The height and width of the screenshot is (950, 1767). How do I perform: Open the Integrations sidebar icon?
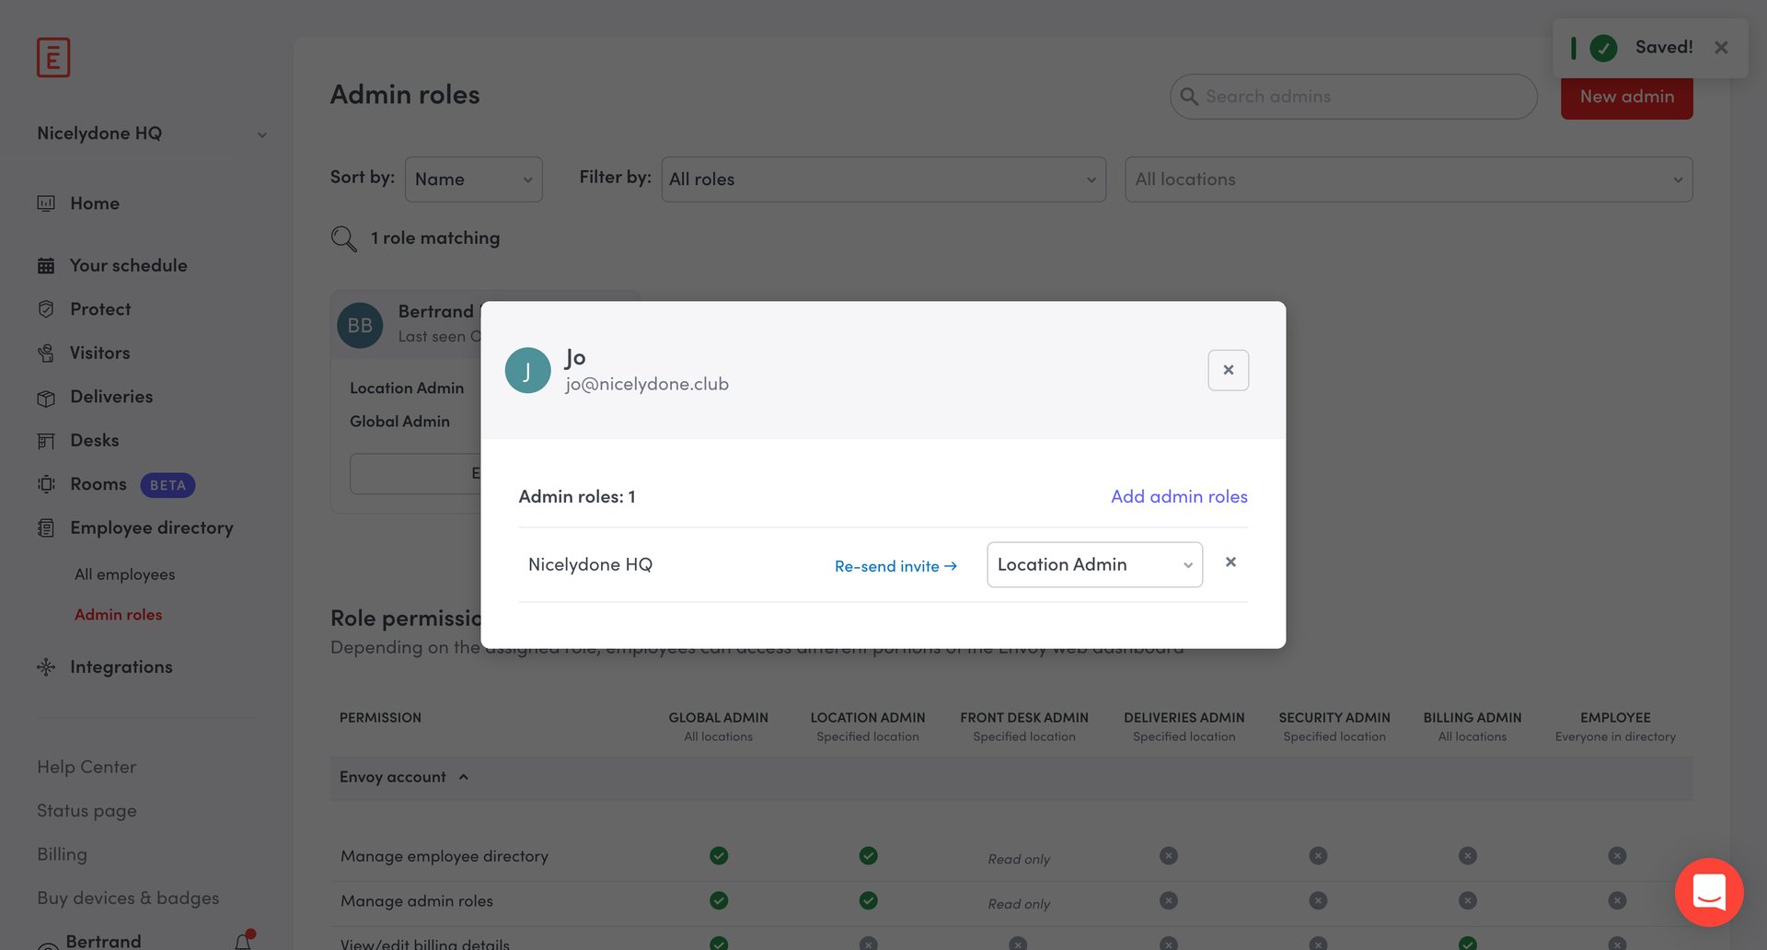tap(47, 666)
